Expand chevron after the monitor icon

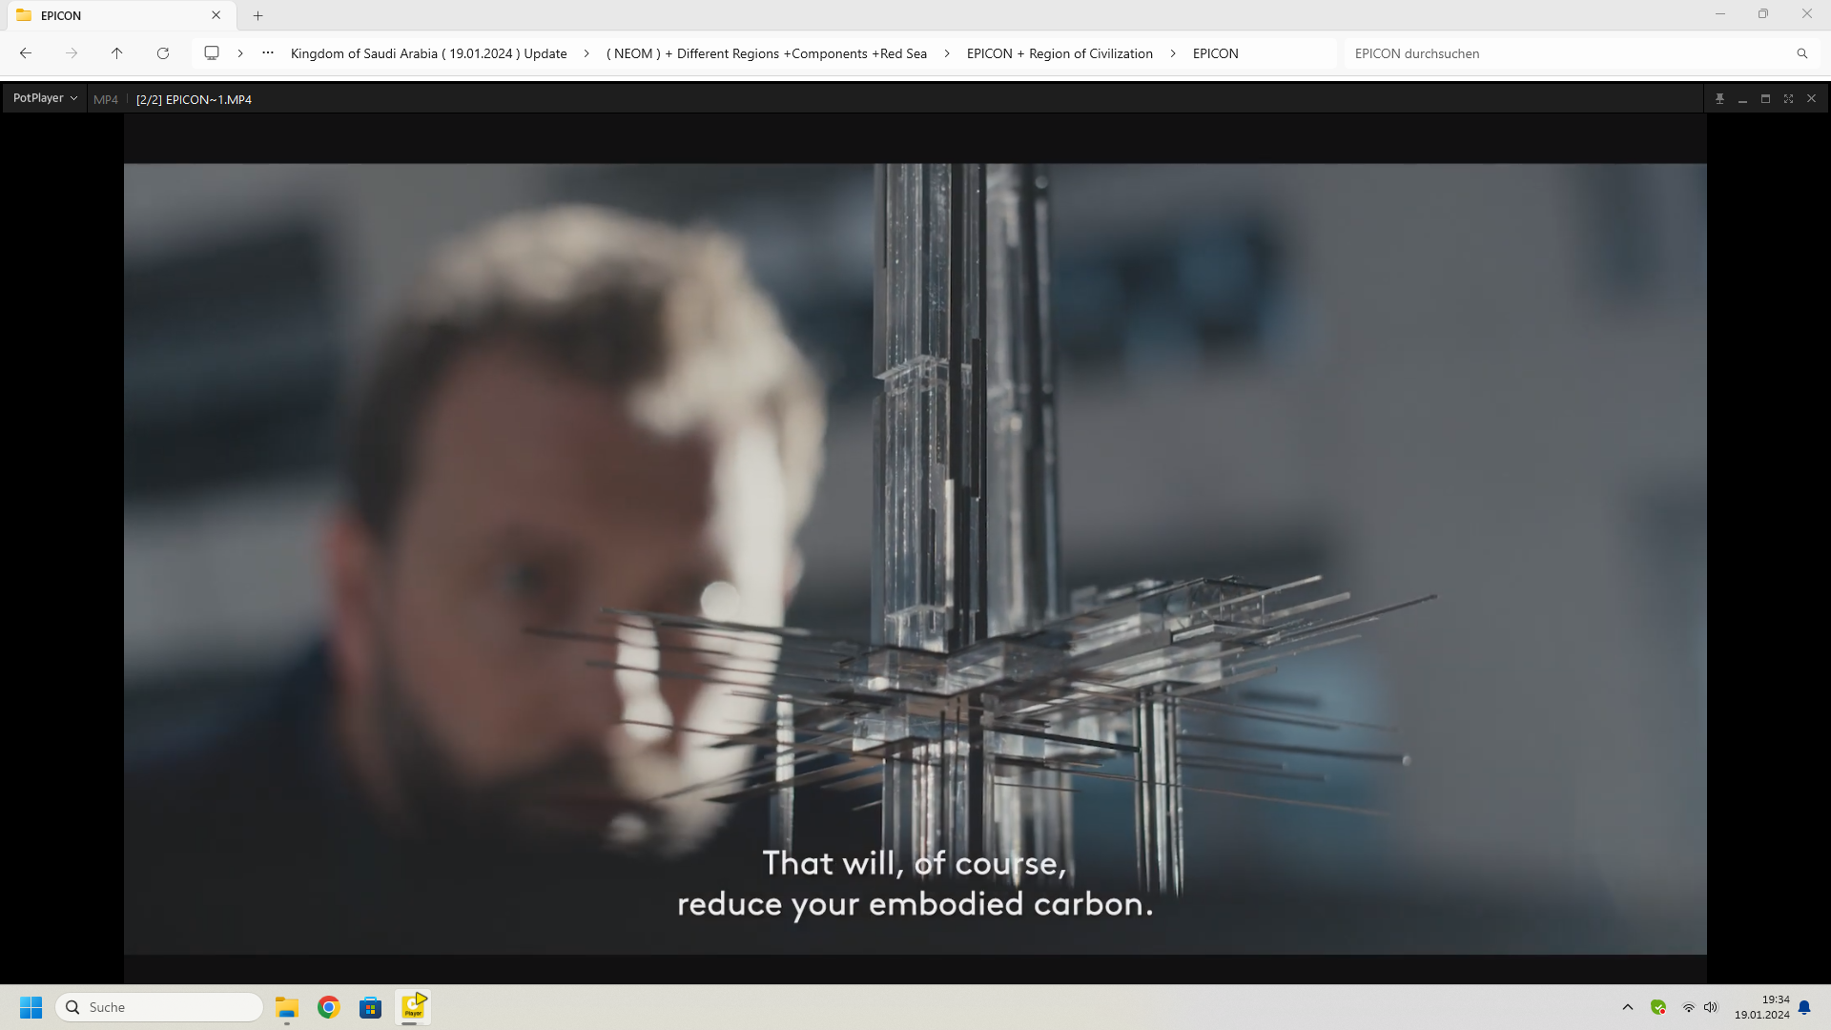point(240,53)
